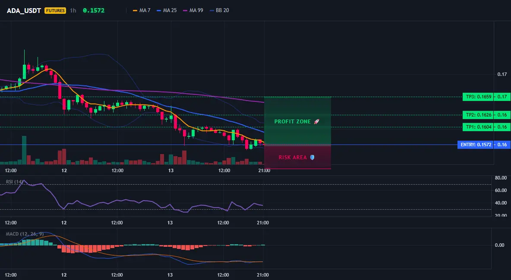511x280 pixels.
Task: Click the 0.16 axis tag beside TP2 label
Action: tap(502, 115)
